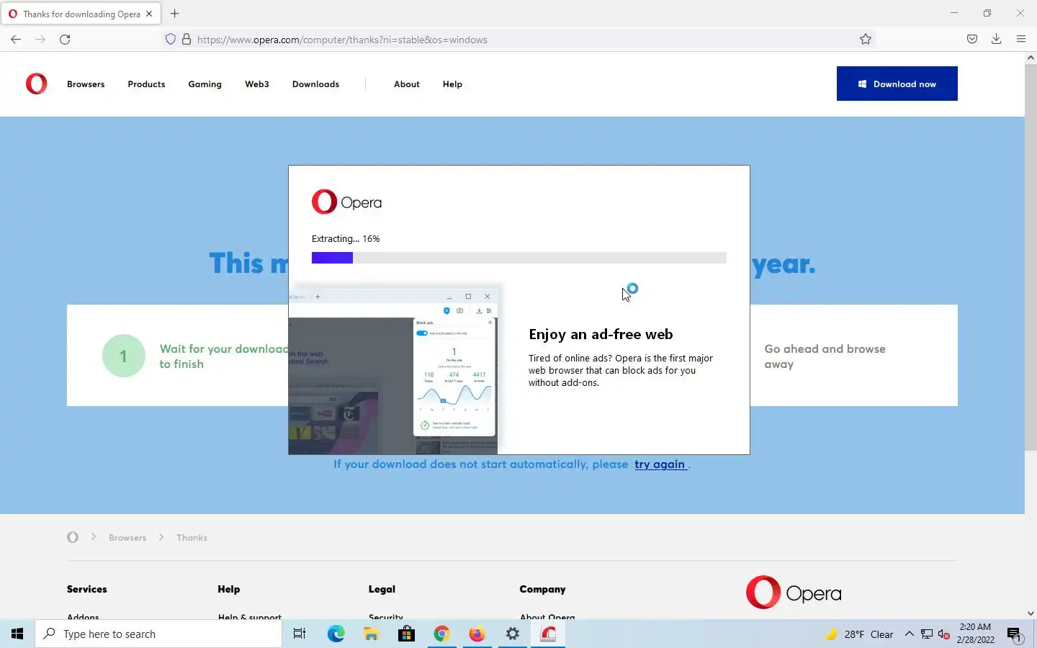This screenshot has width=1037, height=648.
Task: Click the try again download link
Action: pos(660,464)
